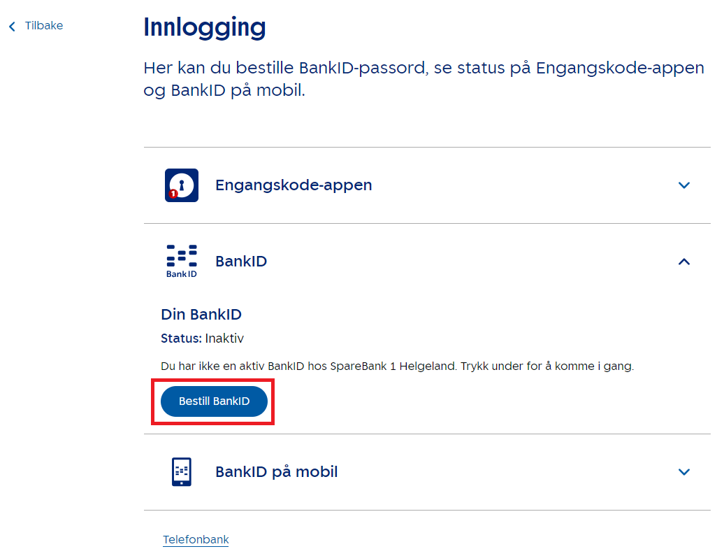Open the BankID på mobil section title
Image resolution: width=724 pixels, height=556 pixels.
(276, 472)
